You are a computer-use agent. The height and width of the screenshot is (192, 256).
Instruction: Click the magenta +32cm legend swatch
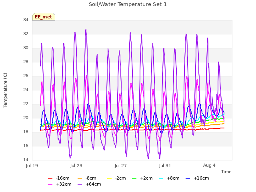tap(50, 185)
